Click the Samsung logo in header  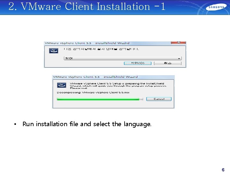[216, 7]
